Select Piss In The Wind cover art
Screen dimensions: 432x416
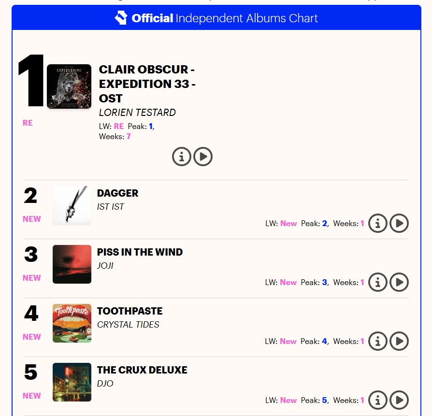[72, 264]
